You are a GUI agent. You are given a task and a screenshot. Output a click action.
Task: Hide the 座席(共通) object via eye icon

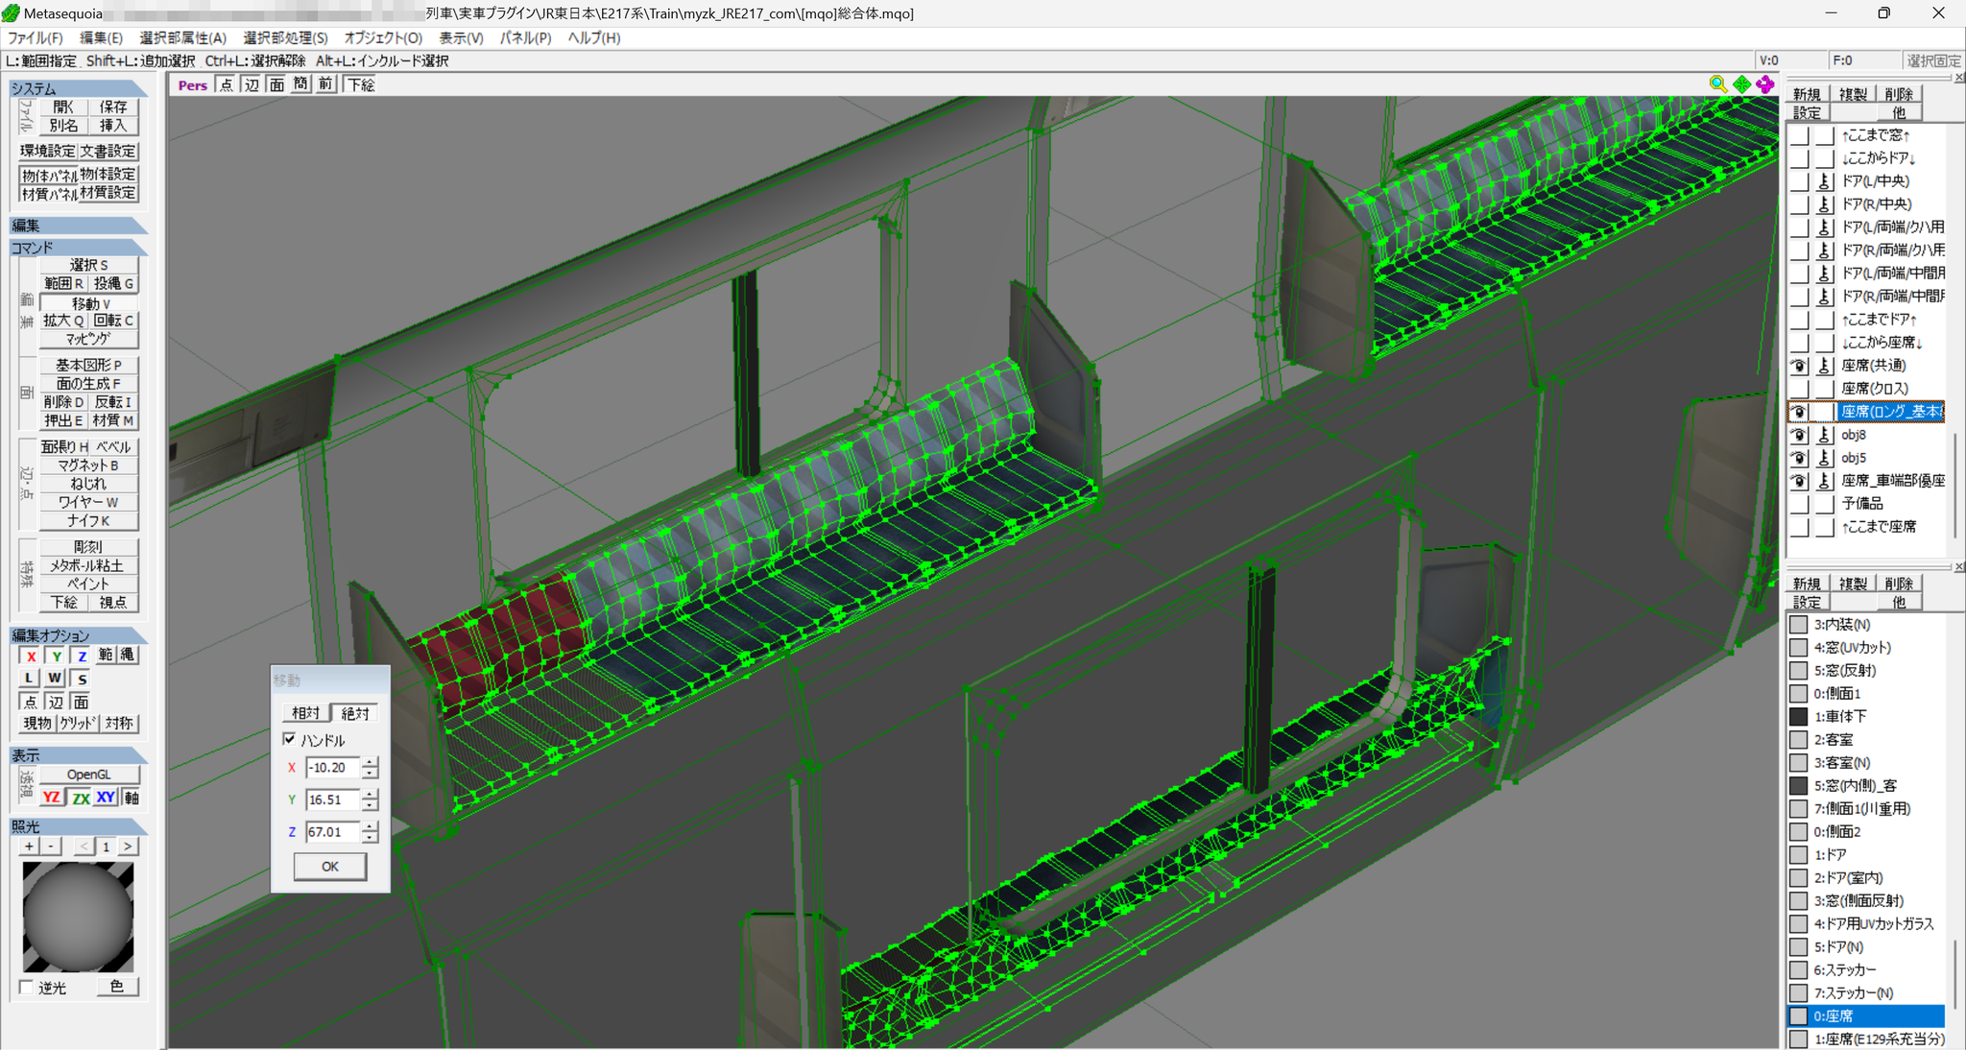pyautogui.click(x=1799, y=366)
